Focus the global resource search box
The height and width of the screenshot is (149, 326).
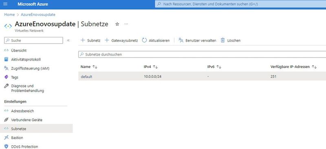click(x=240, y=4)
